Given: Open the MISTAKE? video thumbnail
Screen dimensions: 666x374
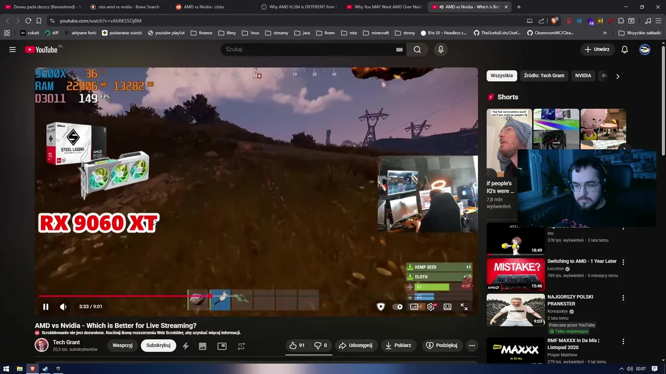Looking at the screenshot, I should point(516,274).
